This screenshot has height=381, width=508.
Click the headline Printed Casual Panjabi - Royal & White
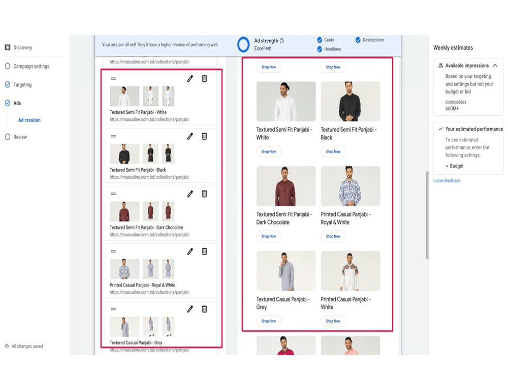pos(142,285)
